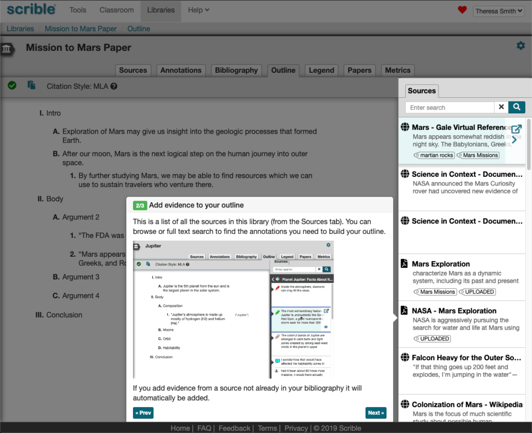Click the Prev tutorial button

point(143,413)
